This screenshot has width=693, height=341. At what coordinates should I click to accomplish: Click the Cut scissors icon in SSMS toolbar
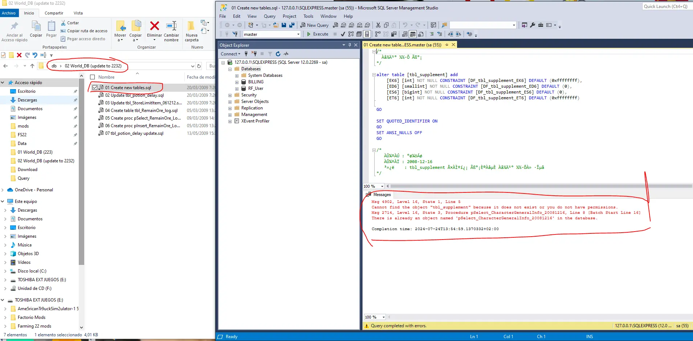(x=378, y=25)
